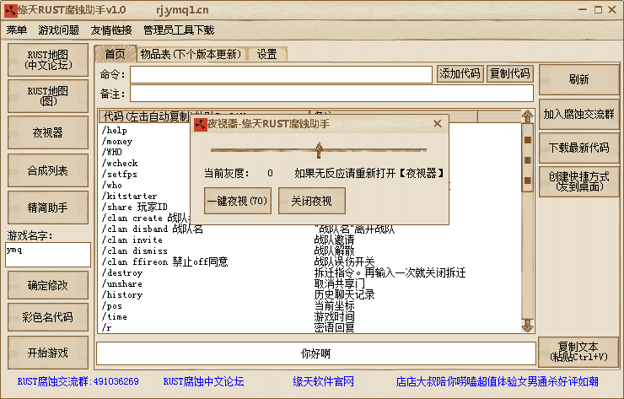Switch to the 首页 tab
Screen dimensions: 624x399
pyautogui.click(x=115, y=54)
